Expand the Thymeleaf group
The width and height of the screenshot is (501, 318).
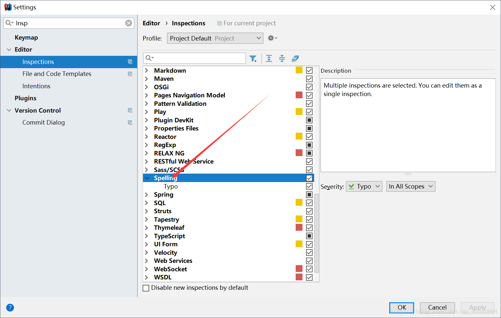pos(147,228)
